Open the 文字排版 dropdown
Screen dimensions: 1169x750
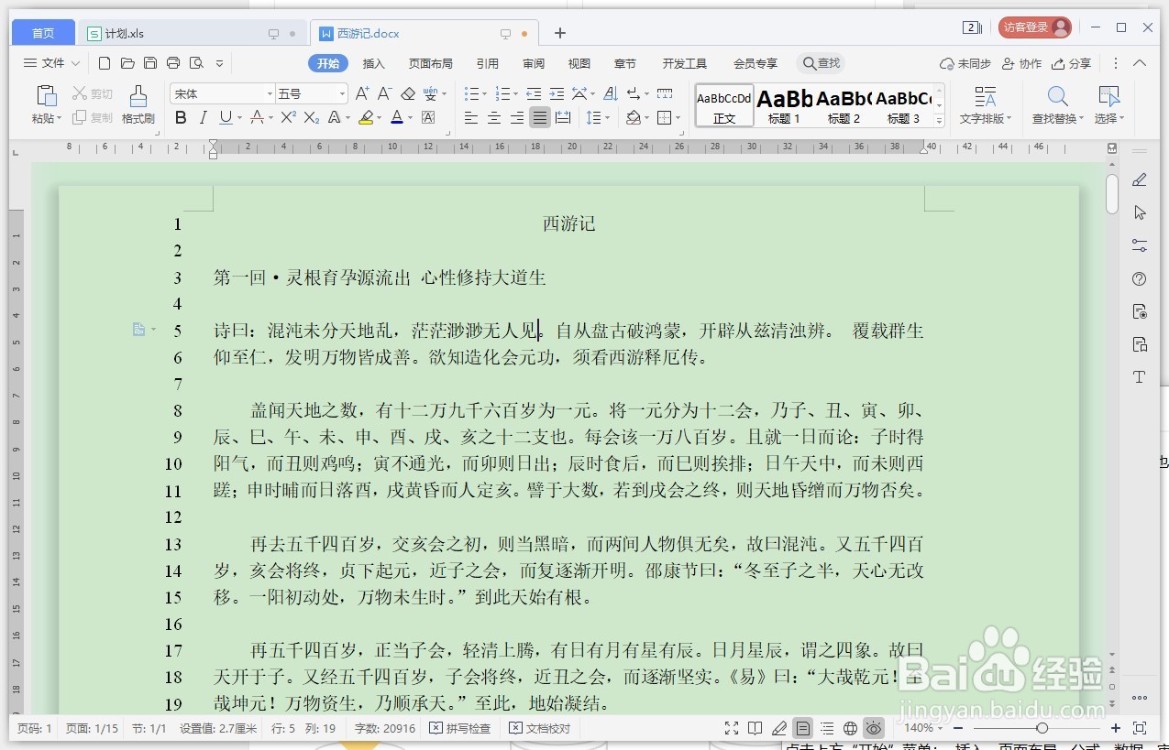(986, 118)
